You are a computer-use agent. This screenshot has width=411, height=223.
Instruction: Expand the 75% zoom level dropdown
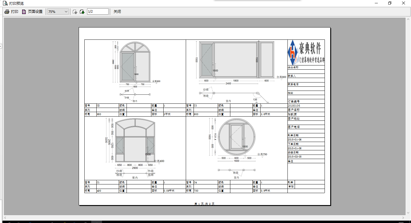click(x=66, y=12)
